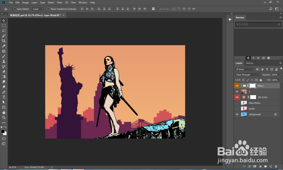Show the Main Photo layer
The height and width of the screenshot is (170, 283).
(x=237, y=103)
